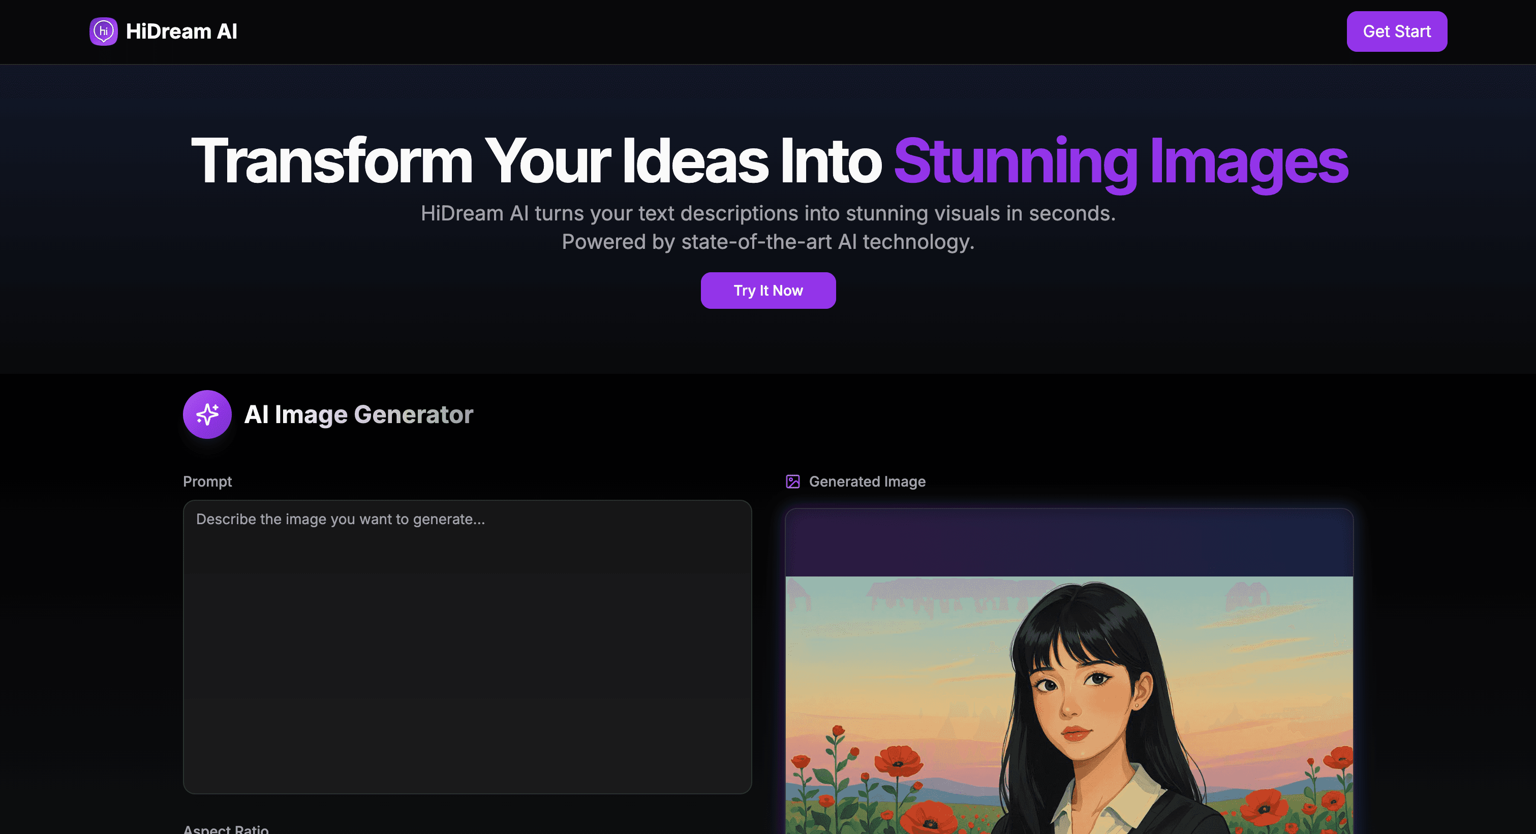Click the Prompt label

[x=207, y=482]
